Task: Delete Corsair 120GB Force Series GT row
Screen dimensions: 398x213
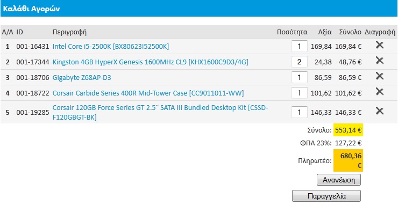Action: point(380,111)
